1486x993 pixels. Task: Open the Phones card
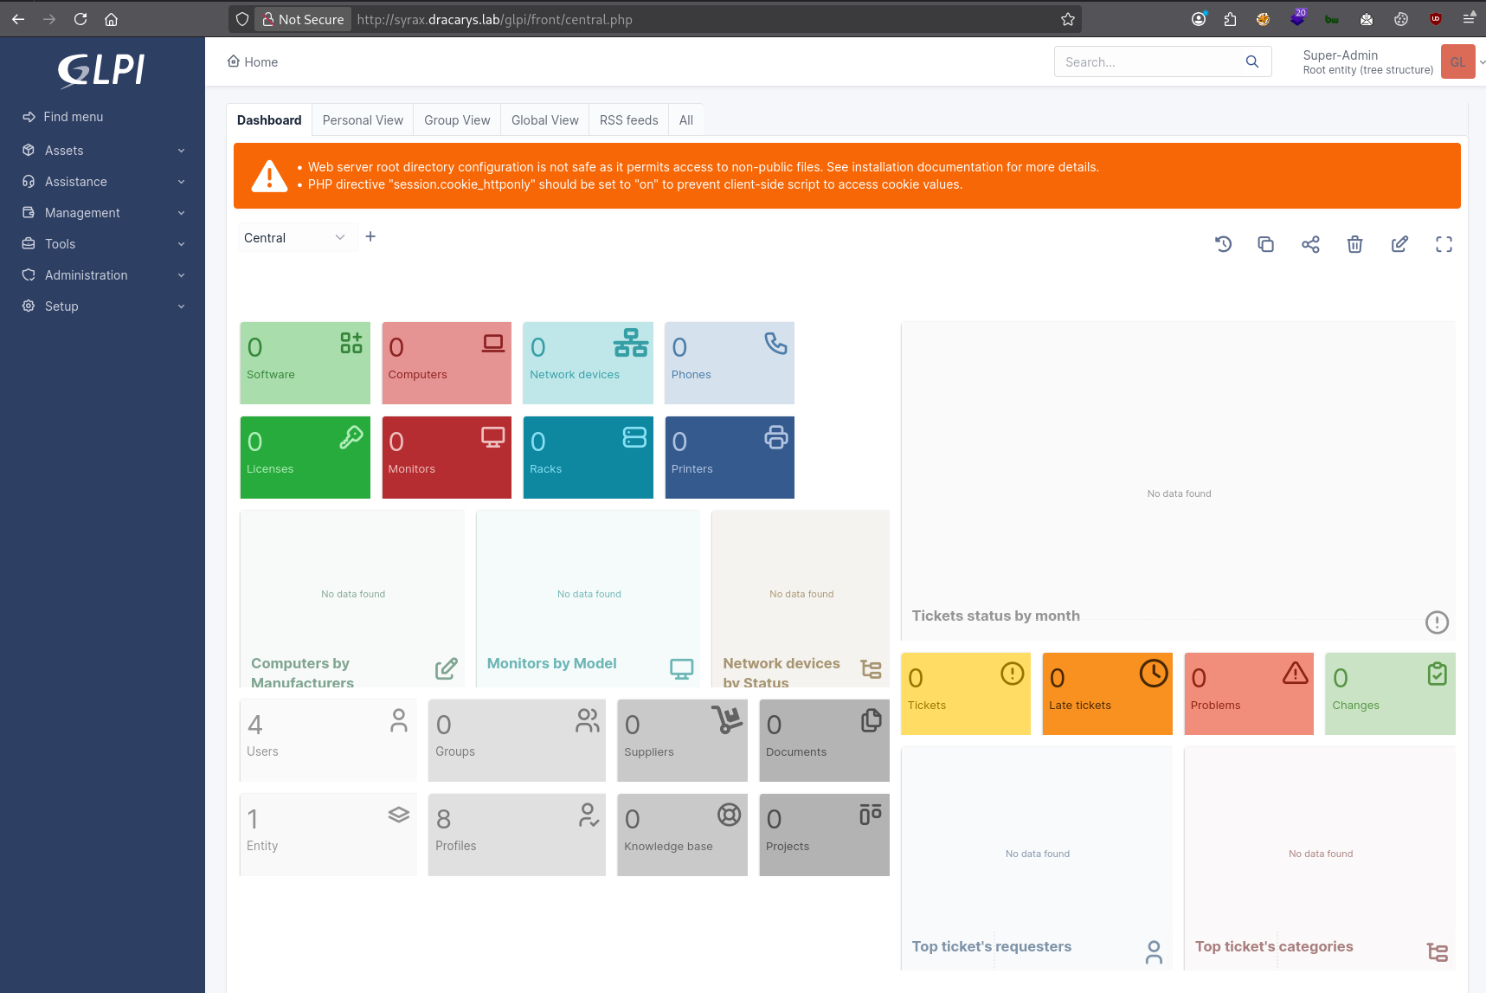(730, 363)
